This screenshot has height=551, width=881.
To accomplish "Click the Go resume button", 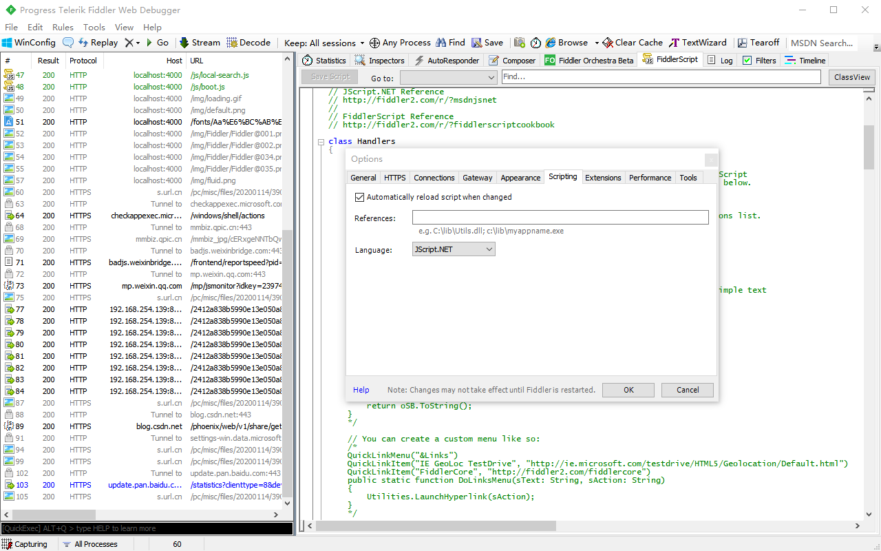I will 157,43.
